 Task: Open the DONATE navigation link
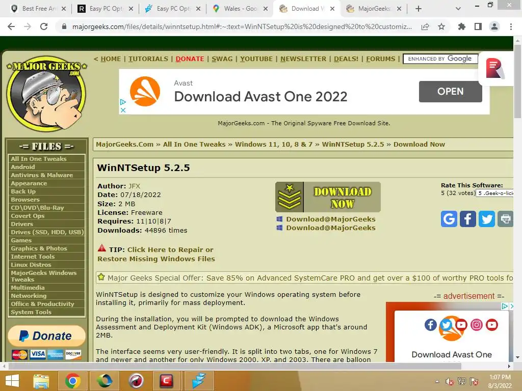pyautogui.click(x=190, y=59)
